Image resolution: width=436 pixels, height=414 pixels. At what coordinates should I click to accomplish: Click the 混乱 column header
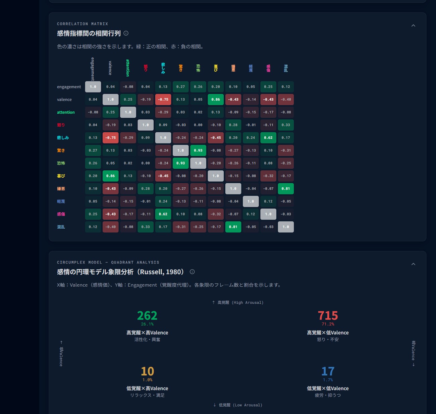pos(286,68)
